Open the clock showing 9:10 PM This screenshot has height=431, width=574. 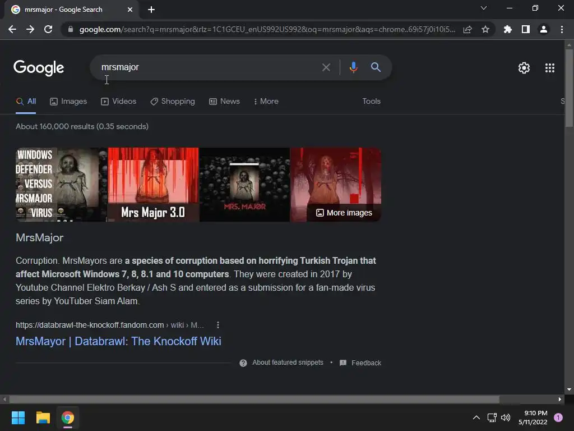pos(533,418)
